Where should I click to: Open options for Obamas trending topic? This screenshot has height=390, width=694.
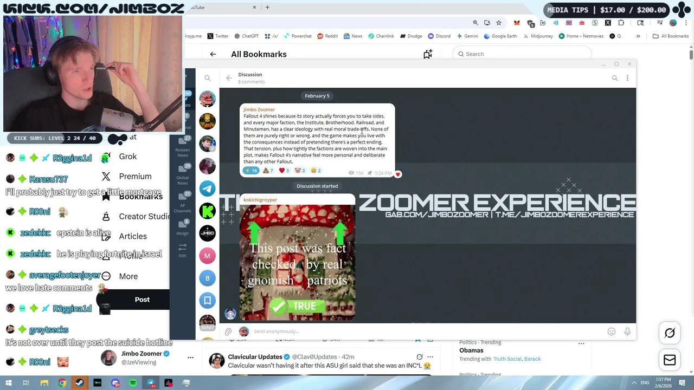[581, 343]
